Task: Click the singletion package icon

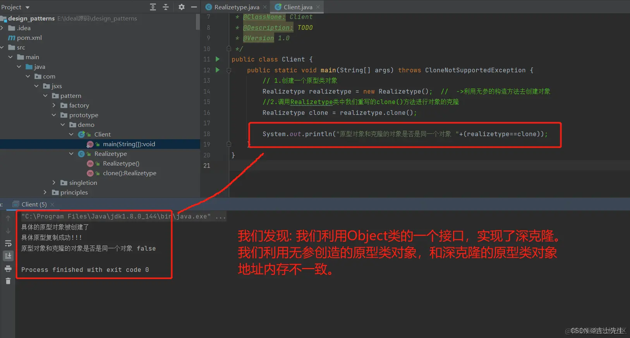Action: (64, 183)
